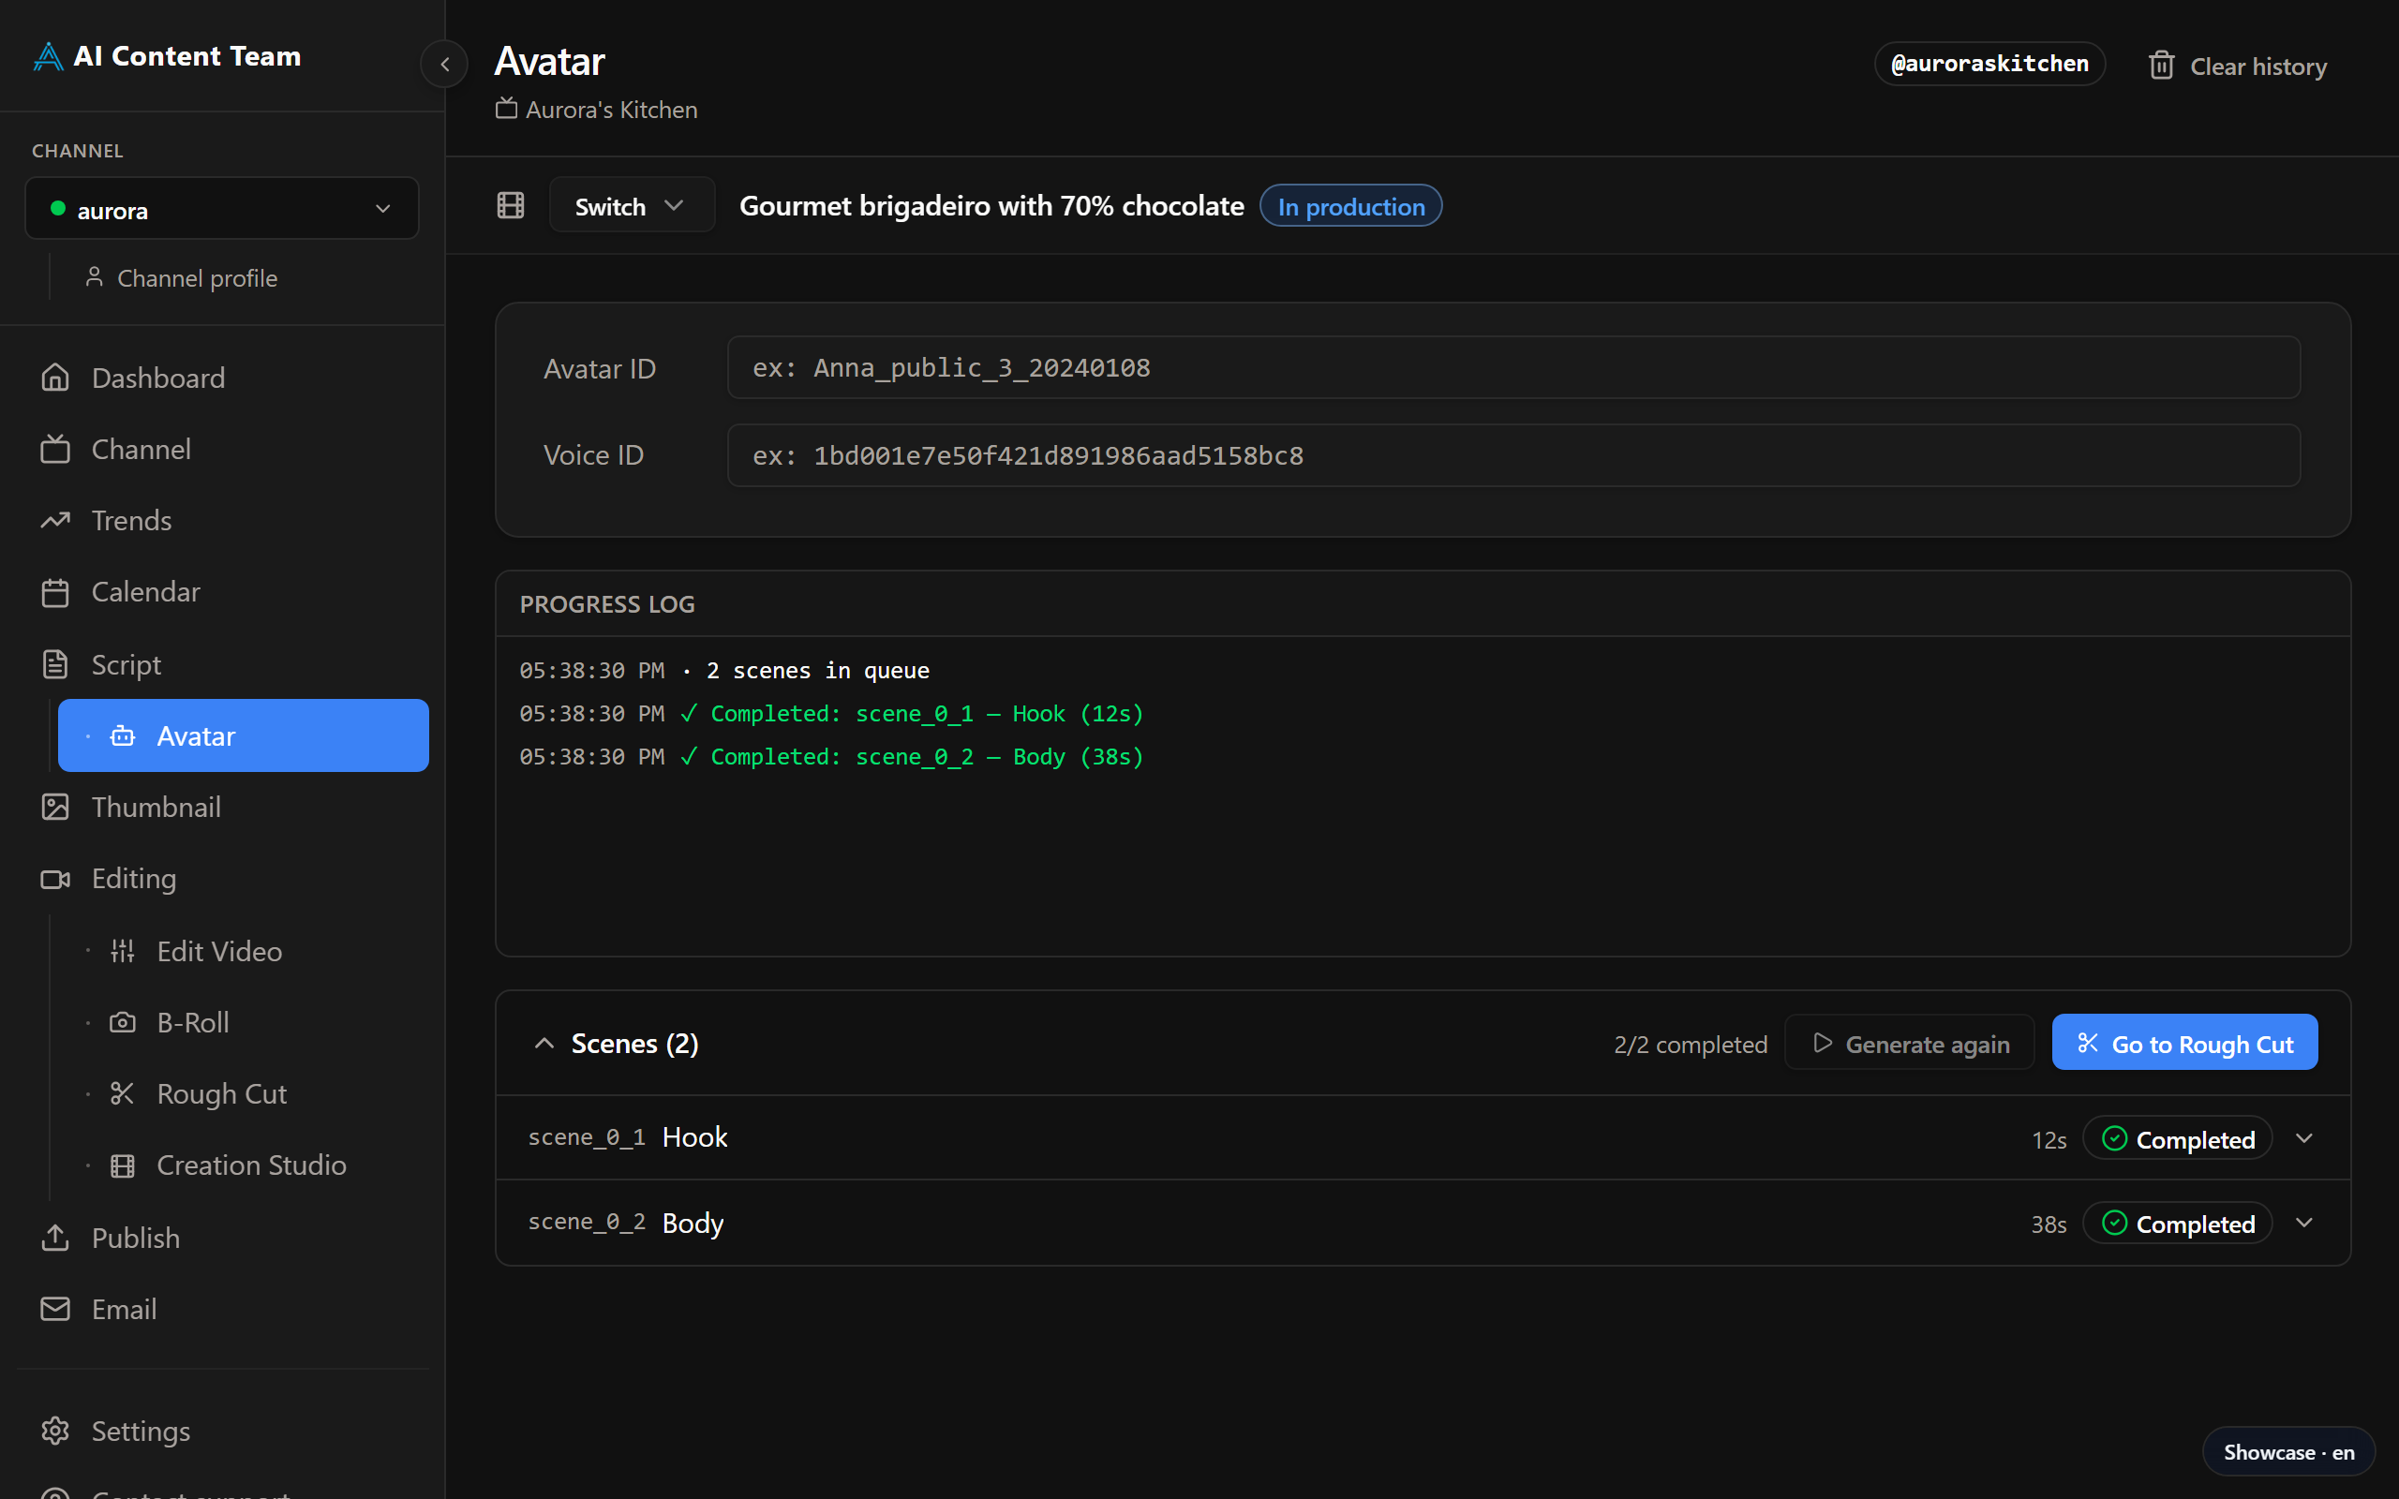This screenshot has height=1499, width=2399.
Task: Click the @auroraskitchen handle badge
Action: pyautogui.click(x=1989, y=64)
